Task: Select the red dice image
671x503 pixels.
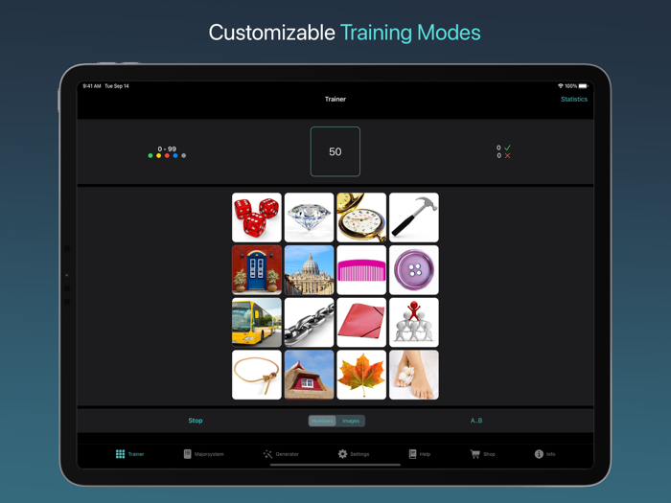Action: pos(257,217)
